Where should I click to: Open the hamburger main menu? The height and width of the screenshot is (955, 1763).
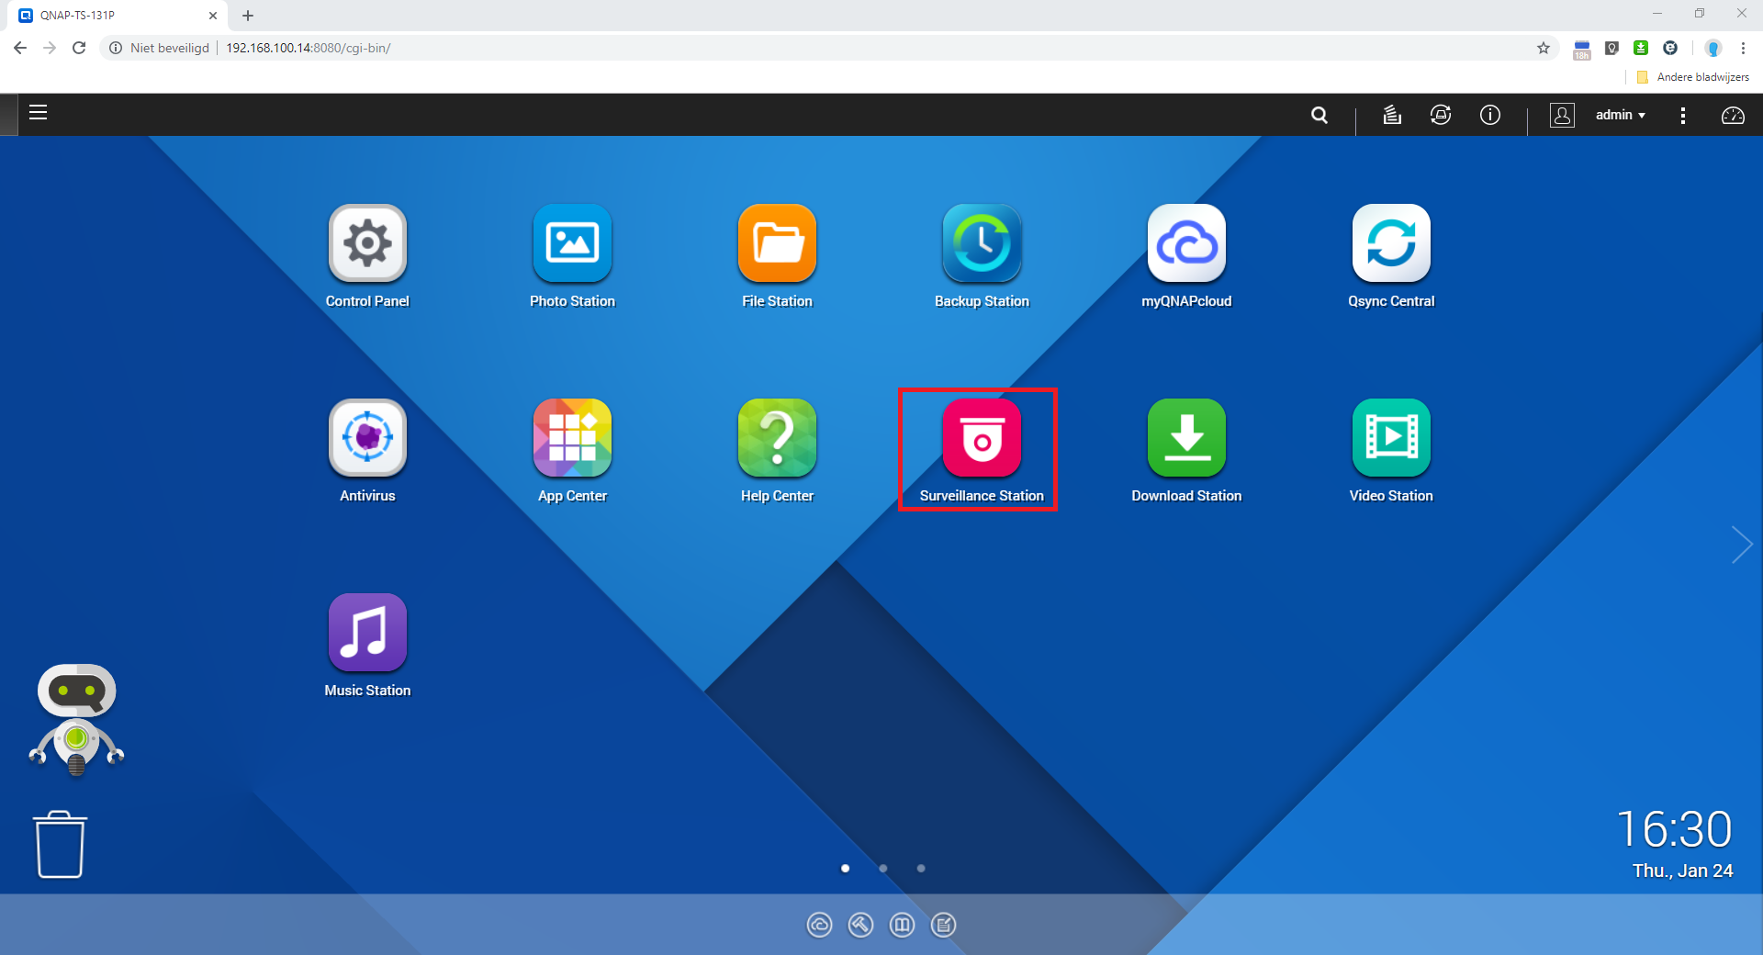point(38,113)
